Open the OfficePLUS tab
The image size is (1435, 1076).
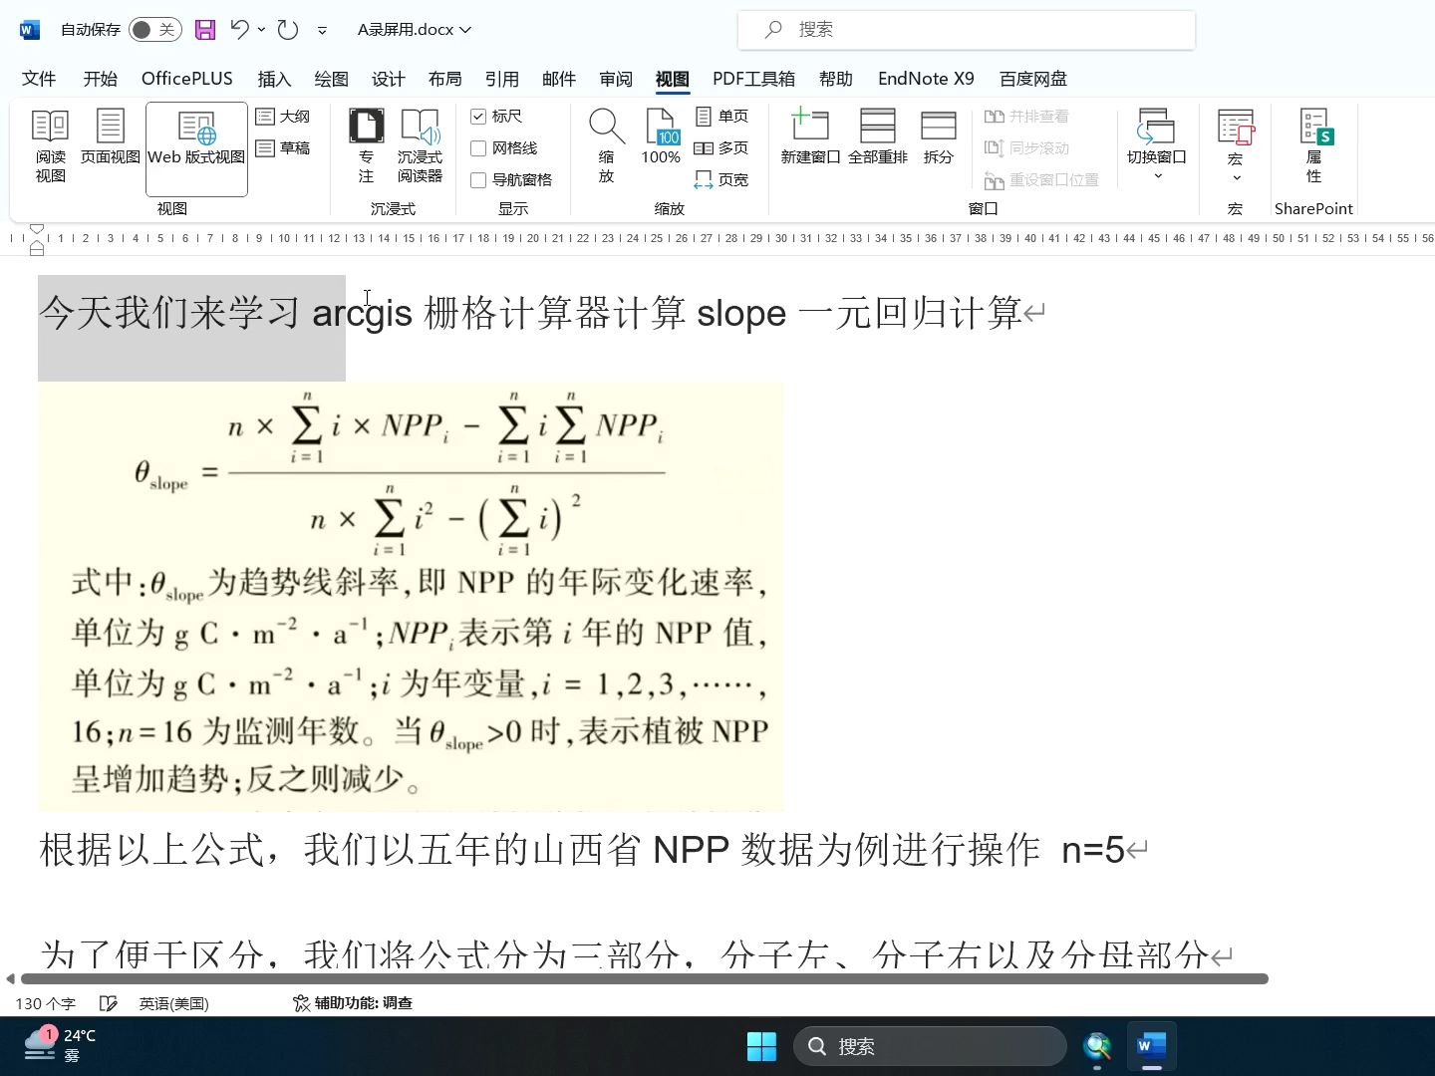coord(187,79)
